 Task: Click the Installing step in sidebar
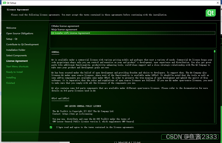[x=11, y=77]
